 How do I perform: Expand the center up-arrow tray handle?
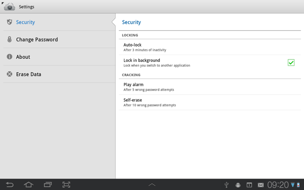click(152, 185)
